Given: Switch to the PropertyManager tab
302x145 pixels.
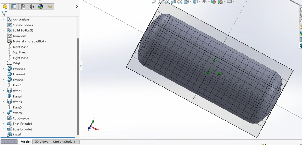Looking at the screenshot, I should coord(14,7).
